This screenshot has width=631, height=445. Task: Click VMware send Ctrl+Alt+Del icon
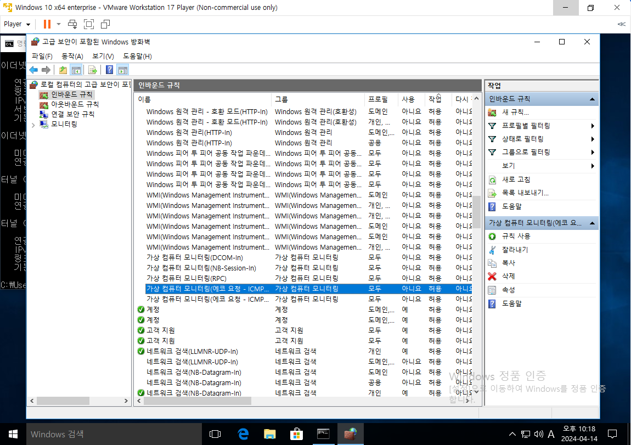(x=72, y=24)
